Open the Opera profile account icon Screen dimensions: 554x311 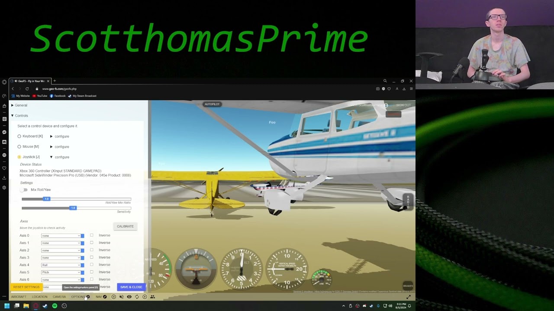[397, 89]
